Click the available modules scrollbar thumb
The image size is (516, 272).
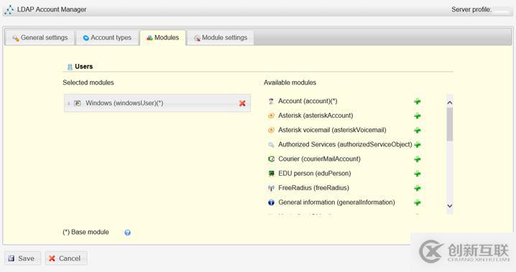pyautogui.click(x=450, y=124)
